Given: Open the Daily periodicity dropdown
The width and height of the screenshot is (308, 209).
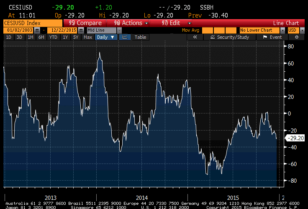Looking at the screenshot, I should click(106, 37).
